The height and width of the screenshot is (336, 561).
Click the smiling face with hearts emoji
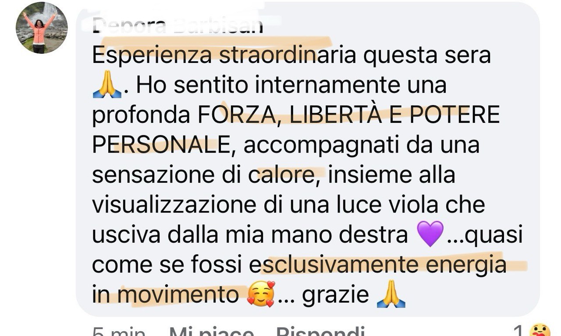(261, 294)
